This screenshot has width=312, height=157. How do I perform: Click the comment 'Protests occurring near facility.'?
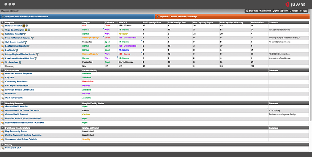click(282, 114)
